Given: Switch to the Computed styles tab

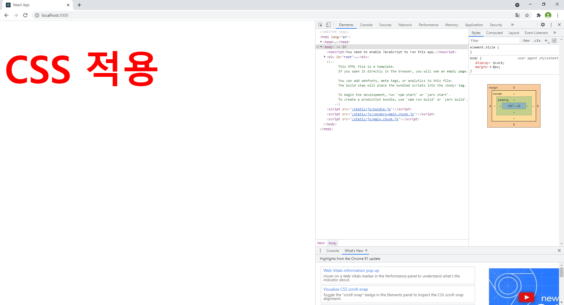Looking at the screenshot, I should (x=494, y=33).
